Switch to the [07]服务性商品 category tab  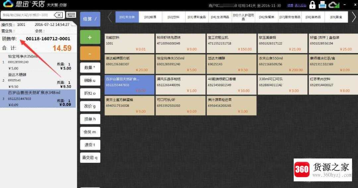(290, 17)
